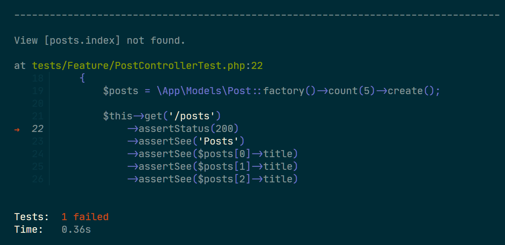Click the $posts[2]->title assertion line
The height and width of the screenshot is (245, 505).
coord(213,179)
